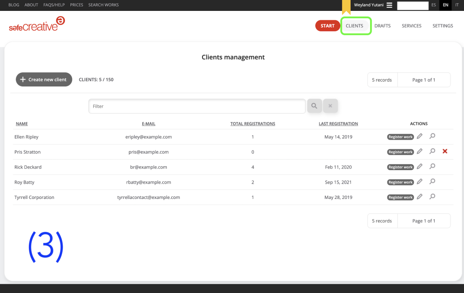This screenshot has width=464, height=293.
Task: Click the Create new client button
Action: pyautogui.click(x=44, y=80)
